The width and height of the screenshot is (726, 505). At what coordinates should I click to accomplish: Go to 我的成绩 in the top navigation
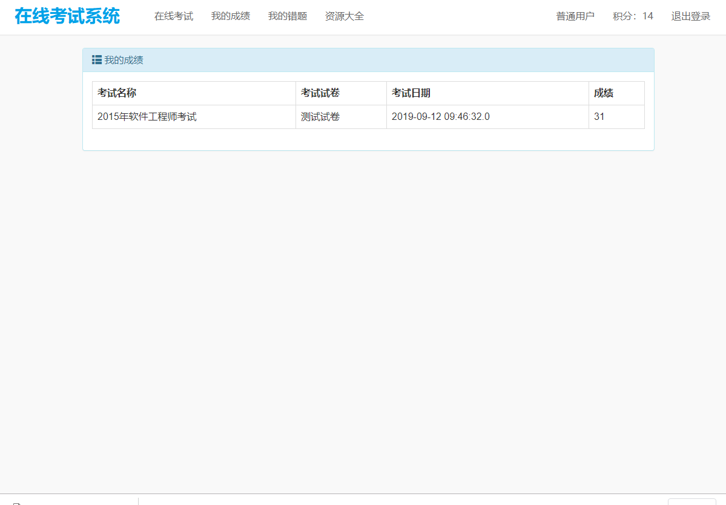(x=231, y=16)
